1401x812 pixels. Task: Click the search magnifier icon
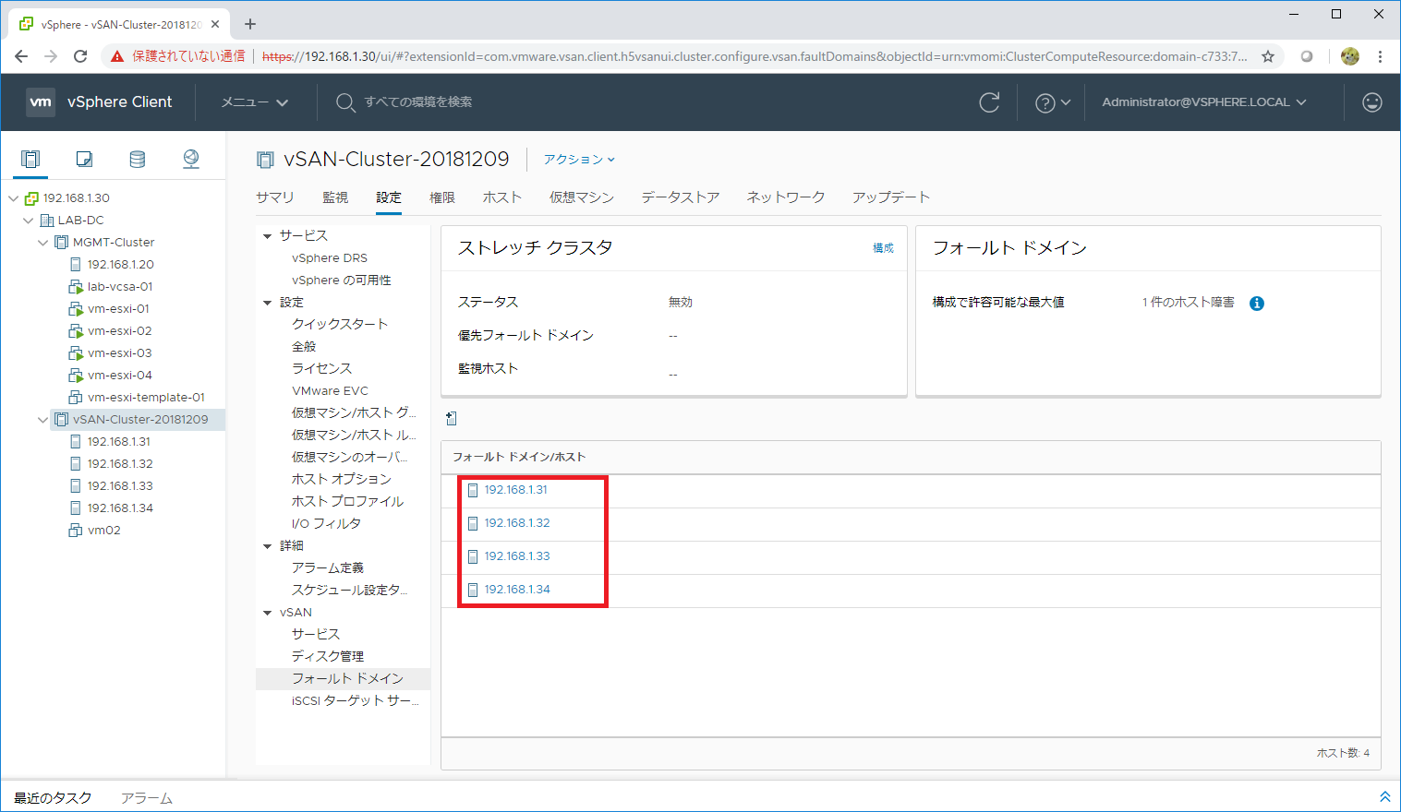click(345, 102)
